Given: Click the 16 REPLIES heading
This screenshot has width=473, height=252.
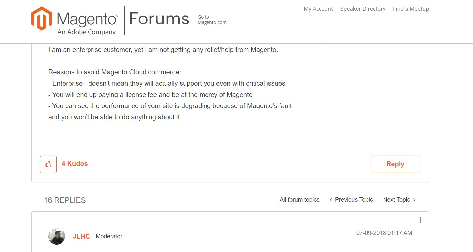Looking at the screenshot, I should [65, 200].
